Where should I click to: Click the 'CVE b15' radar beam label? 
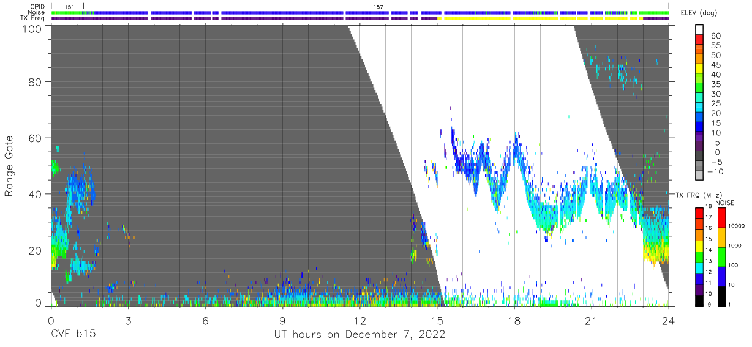[73, 335]
